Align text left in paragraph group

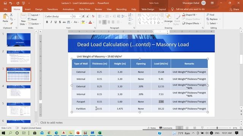(100, 22)
